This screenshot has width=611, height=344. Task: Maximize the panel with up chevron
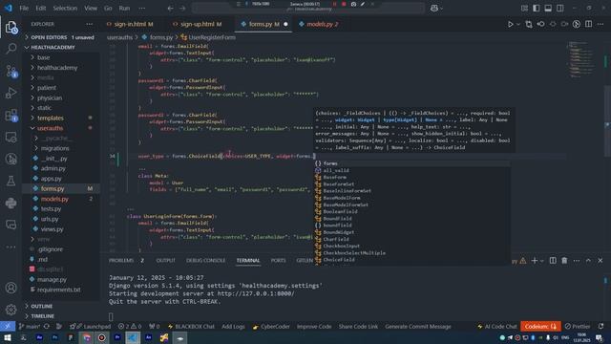tap(588, 261)
